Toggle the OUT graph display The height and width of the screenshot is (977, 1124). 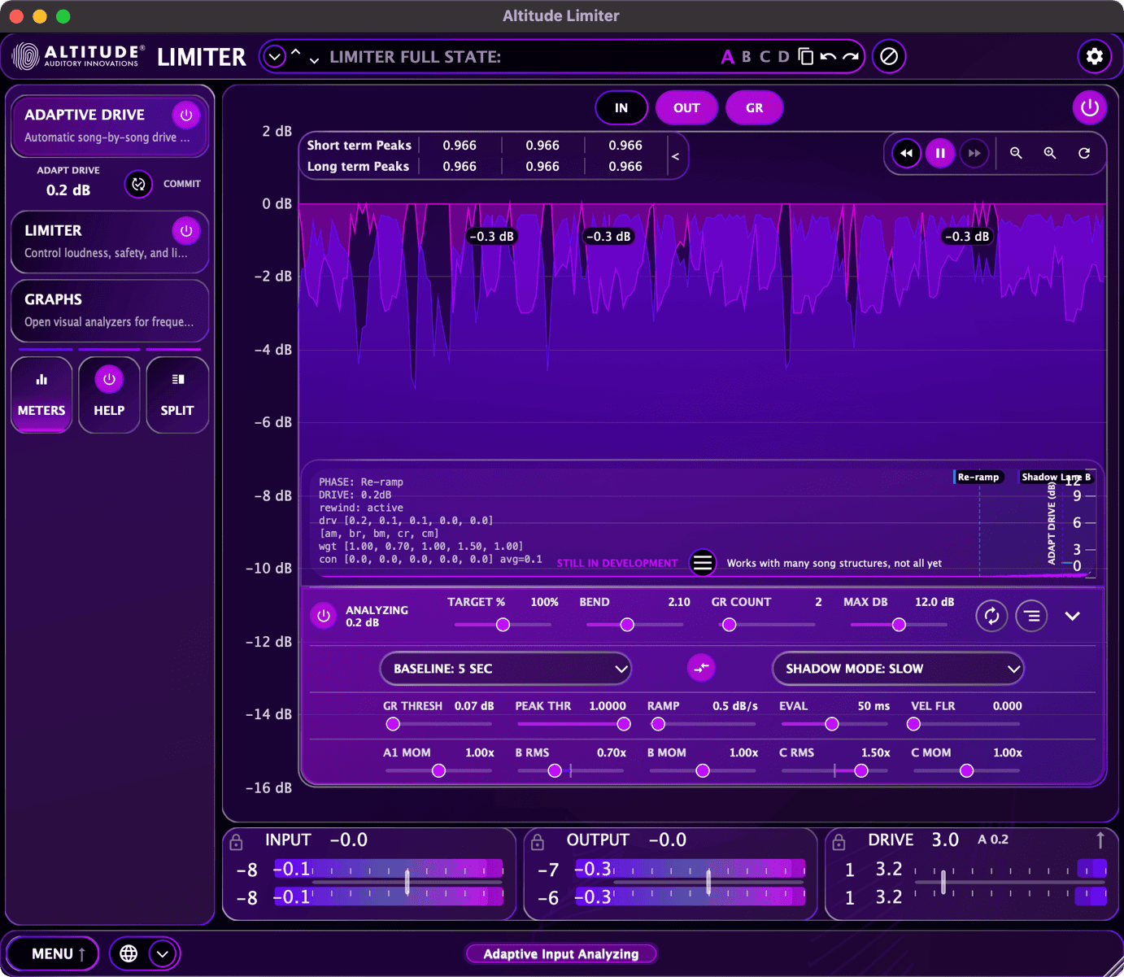click(686, 107)
